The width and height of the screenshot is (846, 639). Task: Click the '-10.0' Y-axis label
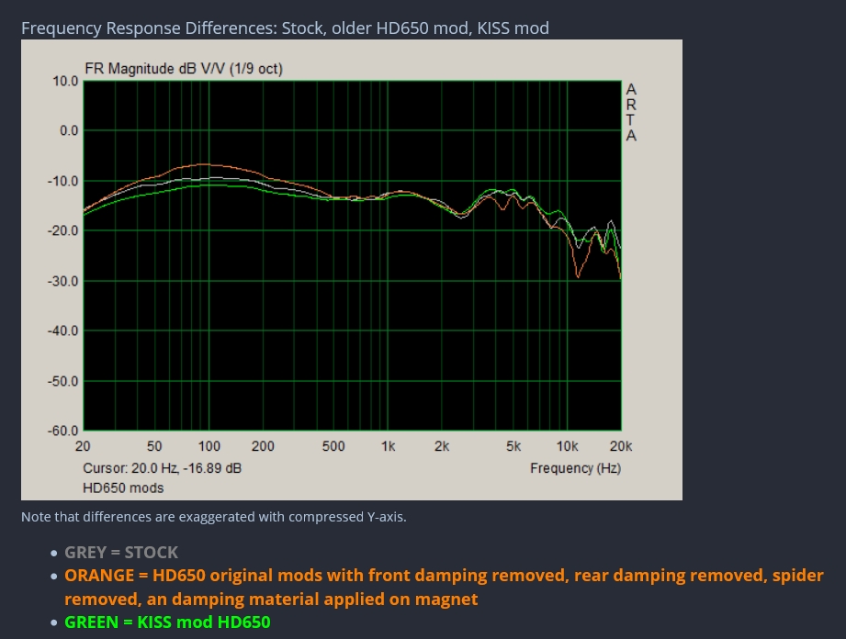(x=62, y=181)
